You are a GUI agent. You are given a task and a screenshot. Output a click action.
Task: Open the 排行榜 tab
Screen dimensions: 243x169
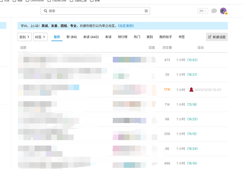tap(123, 37)
